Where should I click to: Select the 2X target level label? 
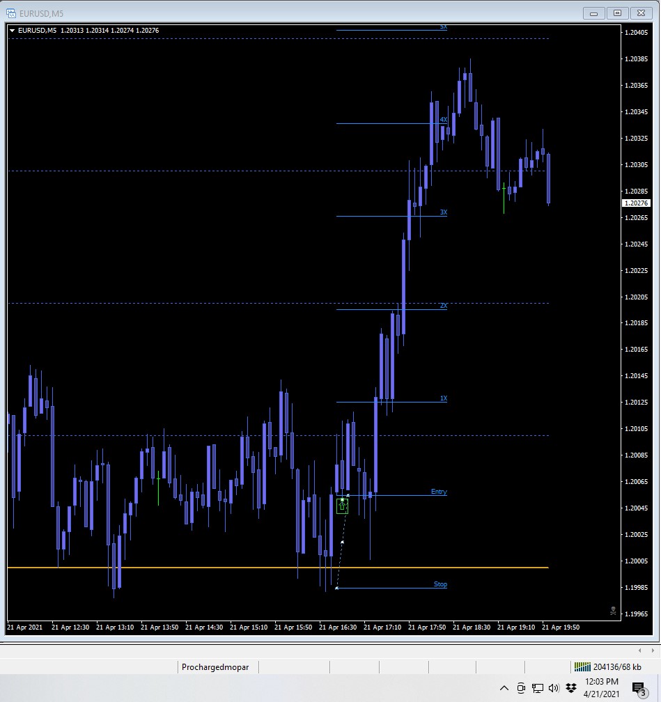(x=444, y=305)
